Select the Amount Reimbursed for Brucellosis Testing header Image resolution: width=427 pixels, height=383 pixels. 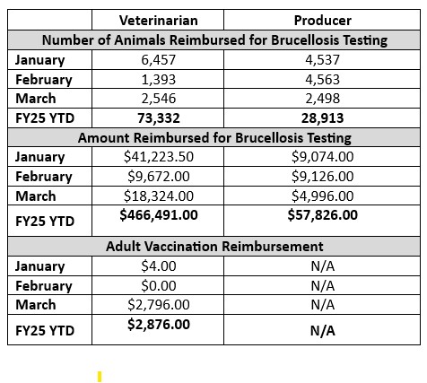pos(214,138)
